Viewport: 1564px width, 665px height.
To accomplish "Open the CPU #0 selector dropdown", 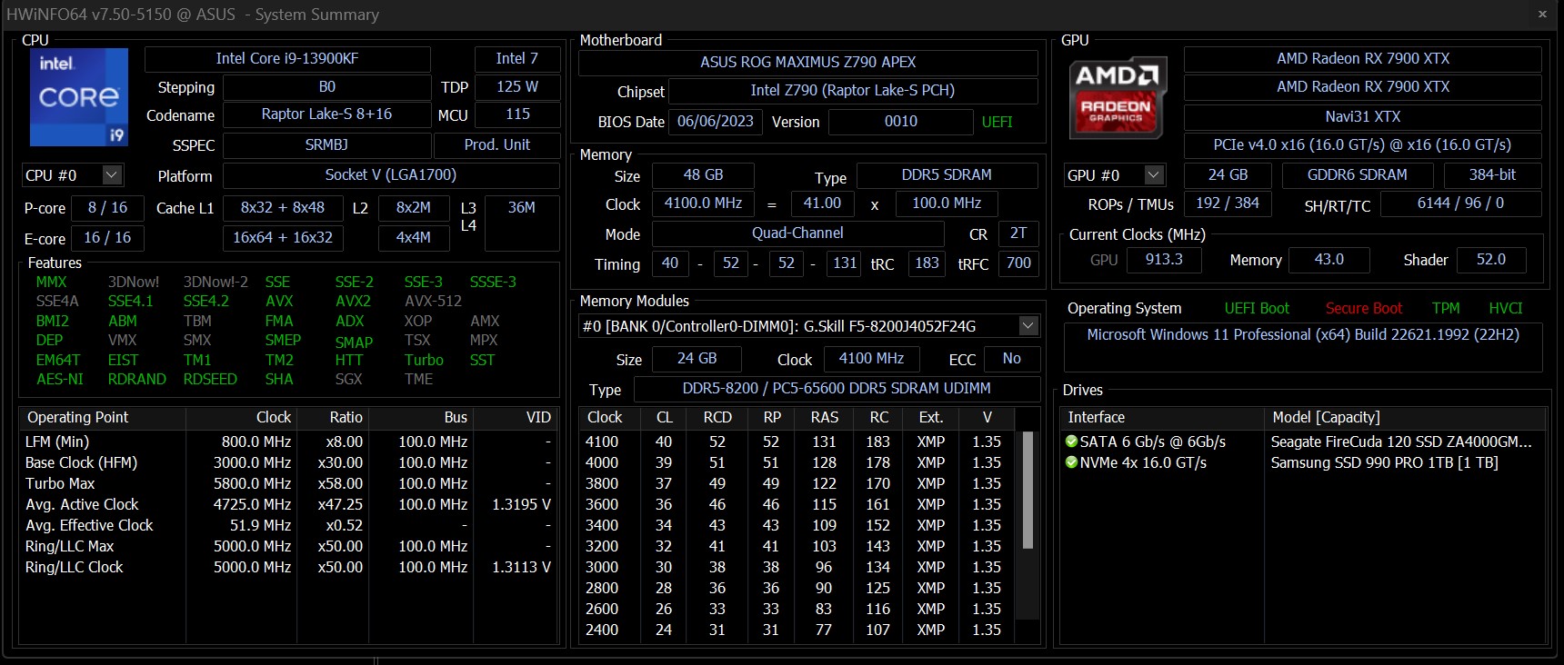I will (112, 174).
